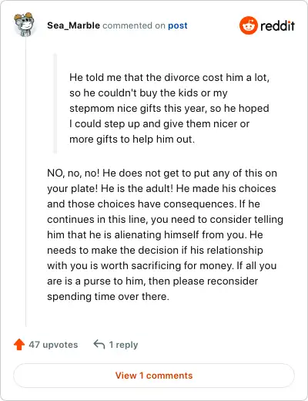Upvote the comment with the orange arrow
This screenshot has width=308, height=401.
[19, 345]
